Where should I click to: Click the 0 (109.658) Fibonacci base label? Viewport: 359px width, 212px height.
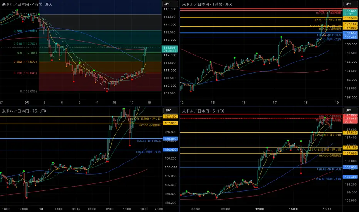click(28, 91)
